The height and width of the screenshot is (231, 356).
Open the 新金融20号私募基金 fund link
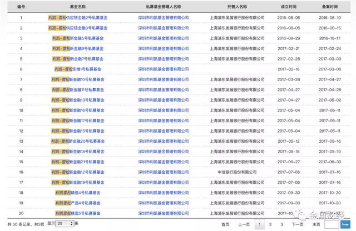coord(78,141)
